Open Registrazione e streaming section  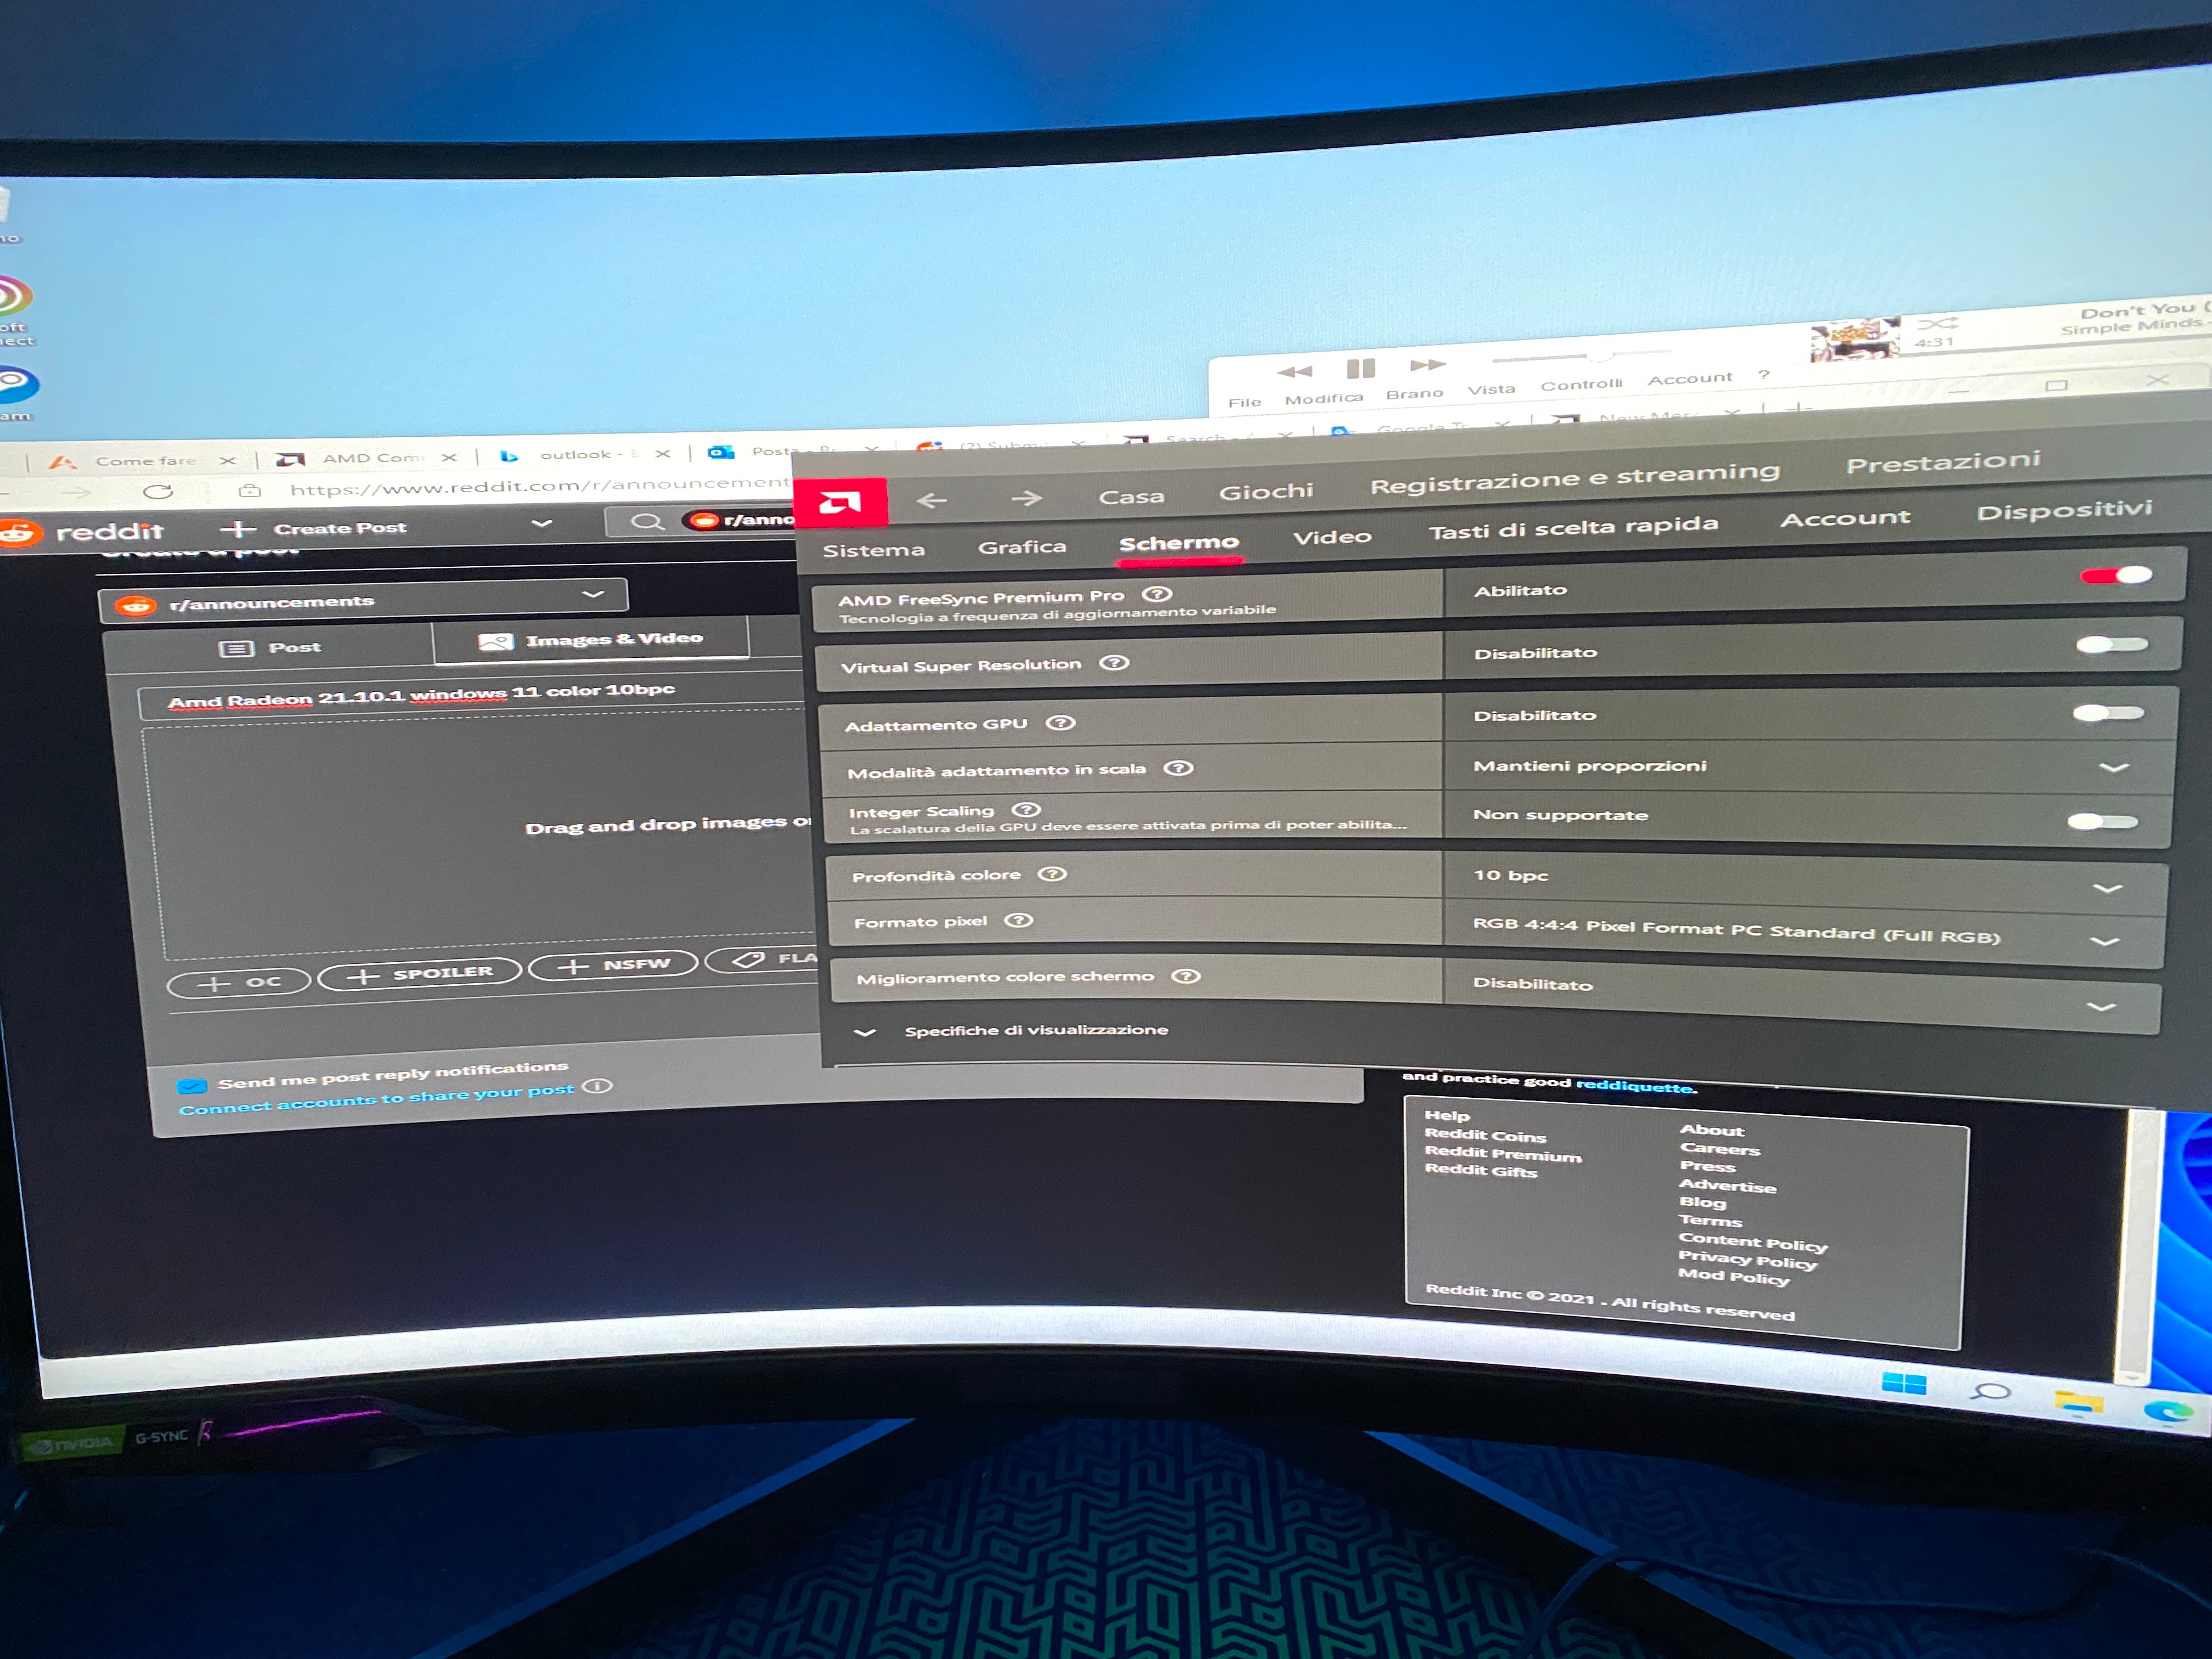point(1575,478)
